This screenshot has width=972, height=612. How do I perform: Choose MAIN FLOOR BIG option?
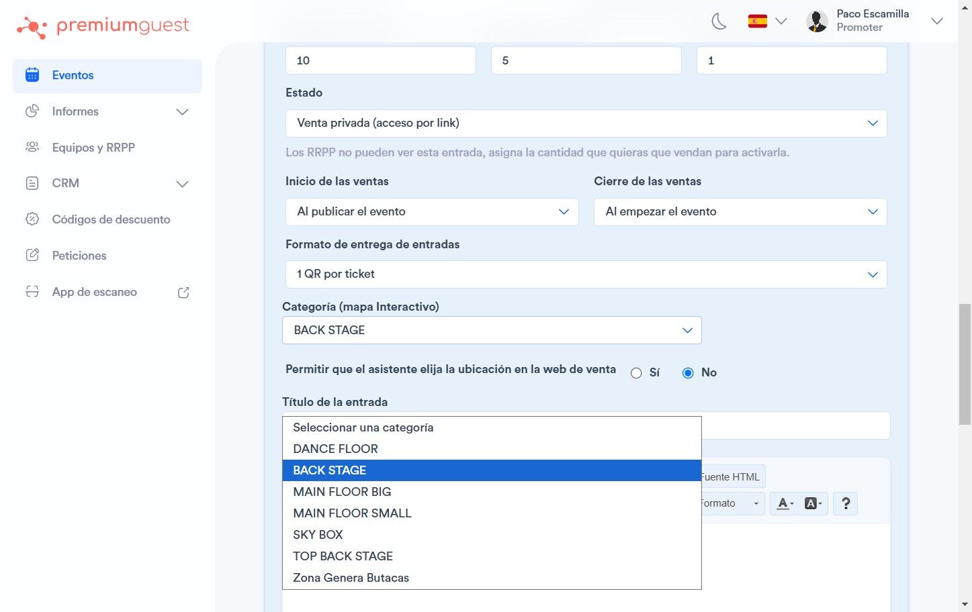492,492
